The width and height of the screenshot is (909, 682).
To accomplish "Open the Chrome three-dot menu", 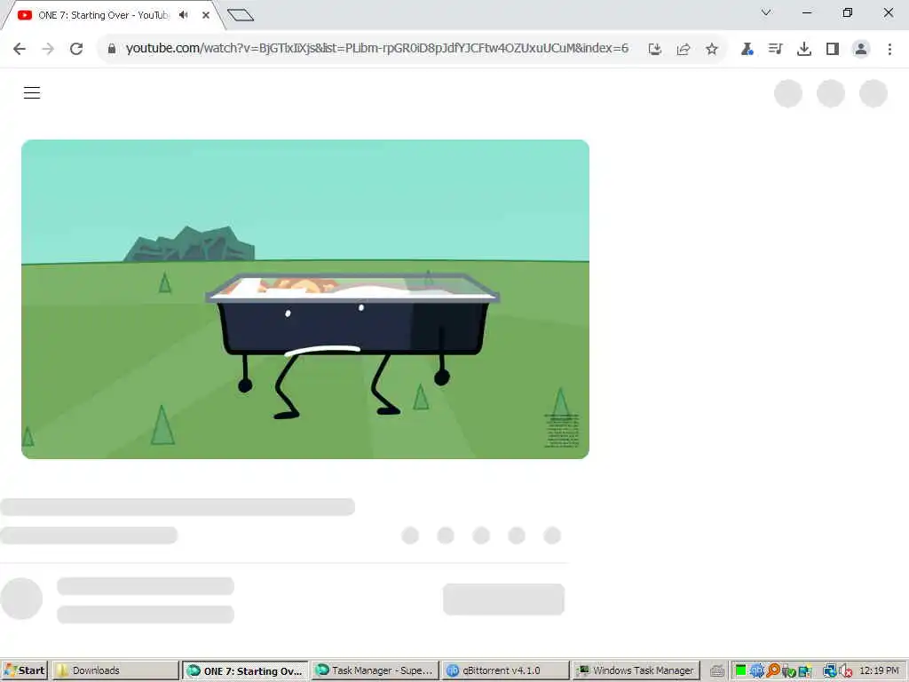I will (889, 50).
